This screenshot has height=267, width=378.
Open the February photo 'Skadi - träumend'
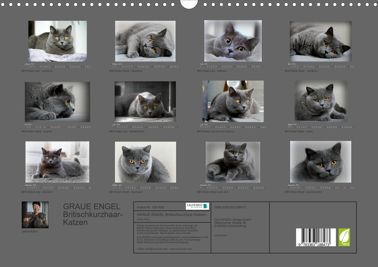tap(145, 41)
